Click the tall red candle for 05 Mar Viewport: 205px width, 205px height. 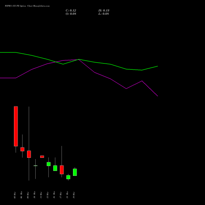coord(16,126)
